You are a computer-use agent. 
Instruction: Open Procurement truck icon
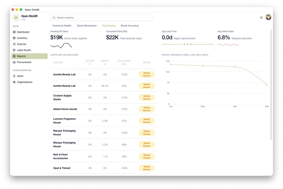(x=14, y=62)
